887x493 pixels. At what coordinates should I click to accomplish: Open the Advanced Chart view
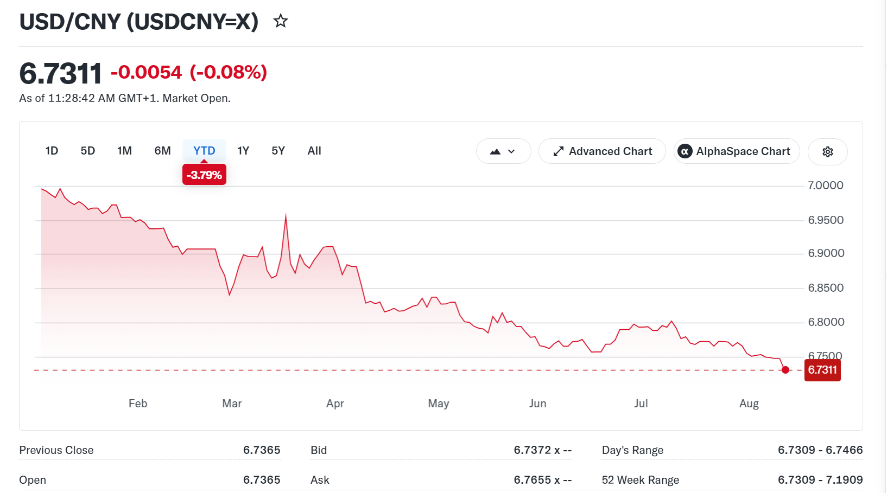click(x=602, y=151)
